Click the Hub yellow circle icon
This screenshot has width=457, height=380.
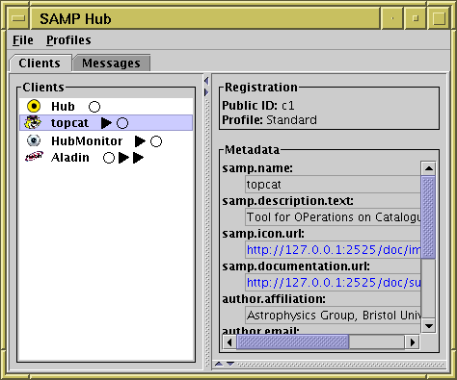click(x=34, y=106)
